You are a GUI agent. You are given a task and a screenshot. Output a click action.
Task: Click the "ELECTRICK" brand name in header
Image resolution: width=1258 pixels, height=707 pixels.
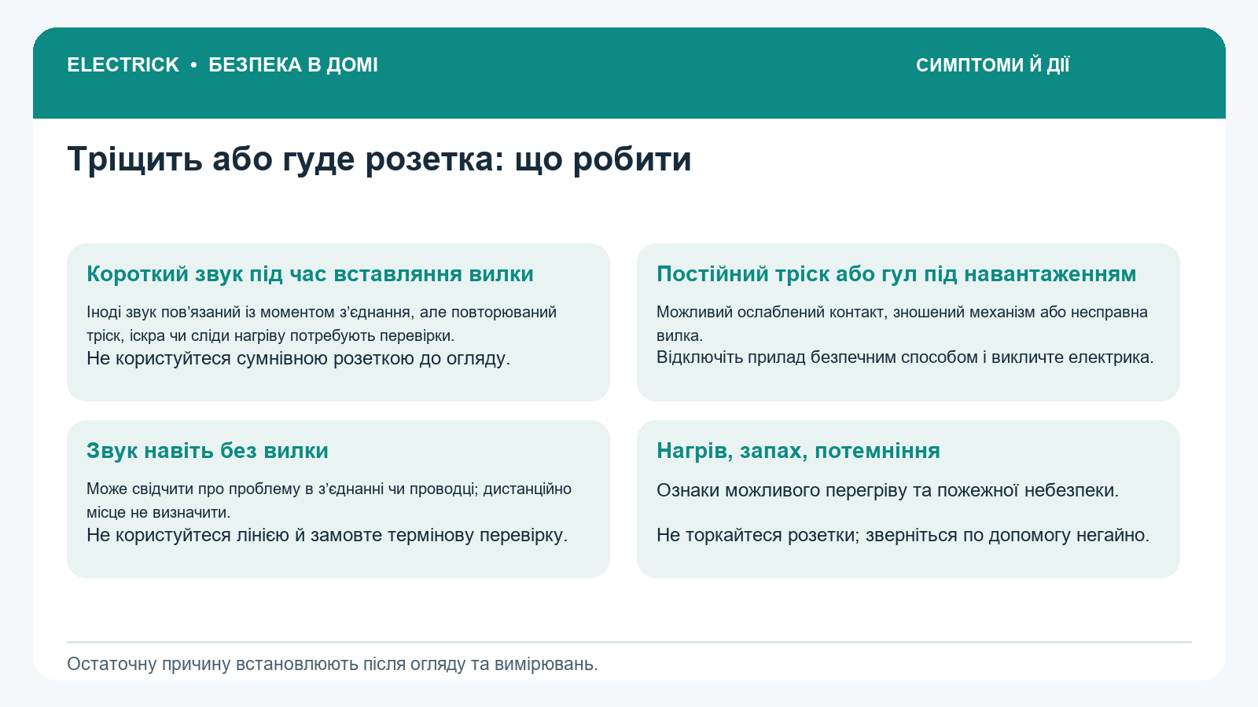pyautogui.click(x=123, y=65)
